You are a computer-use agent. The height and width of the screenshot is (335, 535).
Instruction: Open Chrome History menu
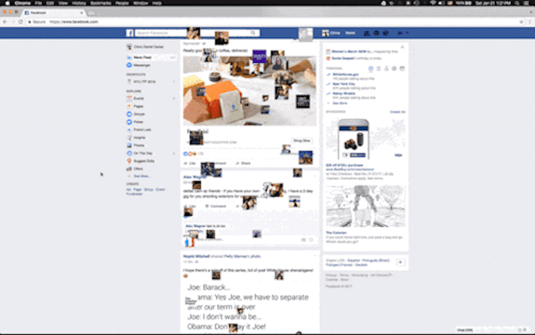[x=79, y=3]
